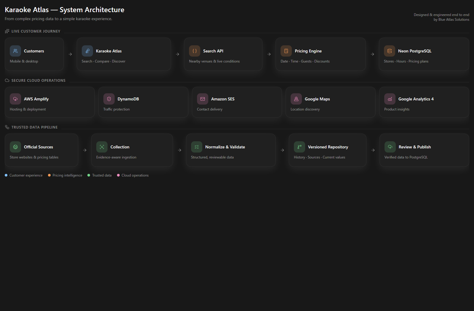Select the Google Maps location pin icon

point(296,99)
